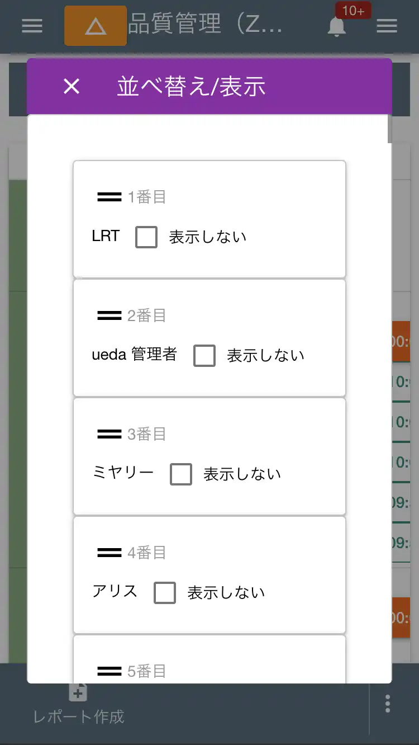Screen dimensions: 419x745
Task: Grab the drag handle for 2番目 ueda 管理者
Action: 108,315
